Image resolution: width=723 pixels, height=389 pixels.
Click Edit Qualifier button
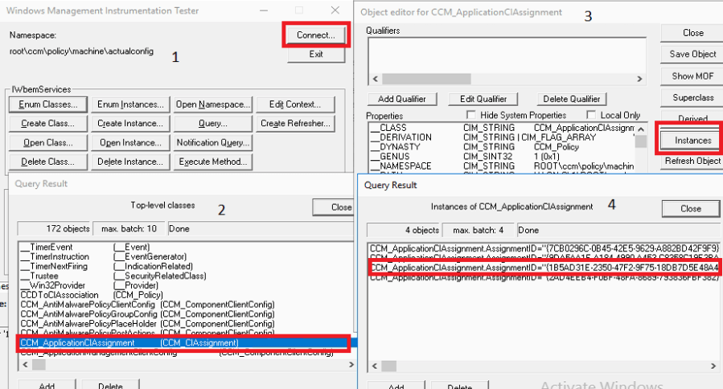pyautogui.click(x=483, y=99)
